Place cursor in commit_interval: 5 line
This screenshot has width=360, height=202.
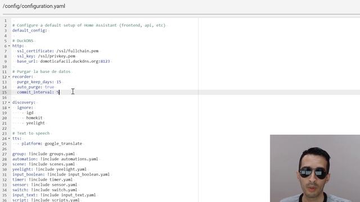(38, 92)
